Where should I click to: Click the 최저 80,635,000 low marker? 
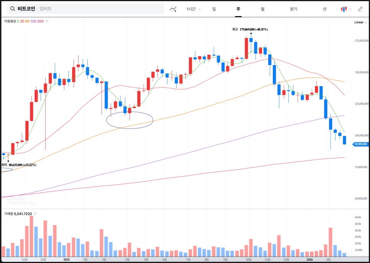tap(20, 165)
